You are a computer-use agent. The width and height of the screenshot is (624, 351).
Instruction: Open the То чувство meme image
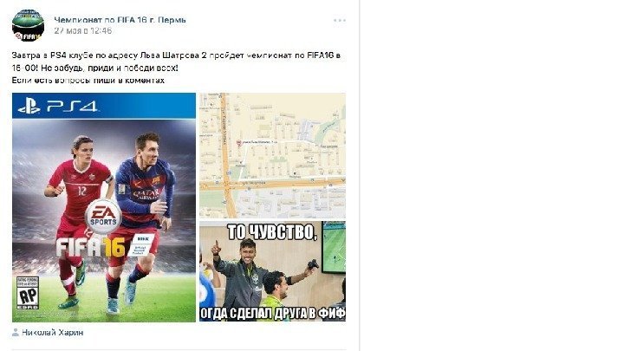(x=273, y=271)
